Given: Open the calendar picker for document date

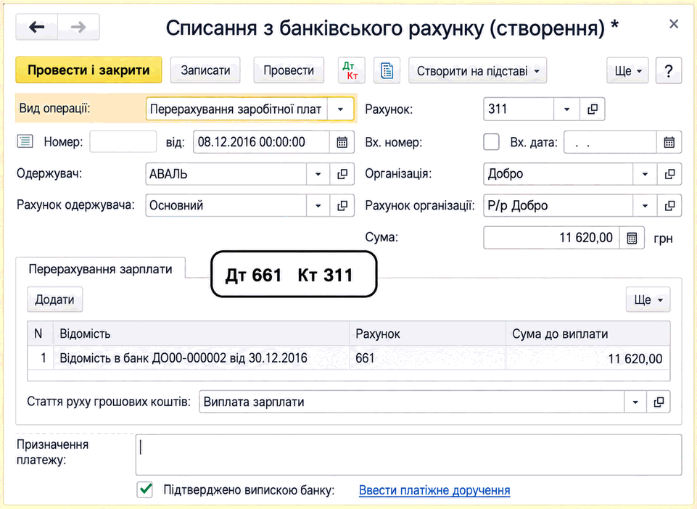Looking at the screenshot, I should (342, 142).
